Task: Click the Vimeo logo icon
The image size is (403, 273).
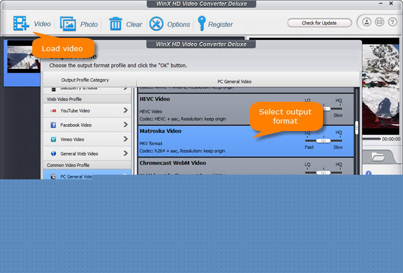Action: 53,139
